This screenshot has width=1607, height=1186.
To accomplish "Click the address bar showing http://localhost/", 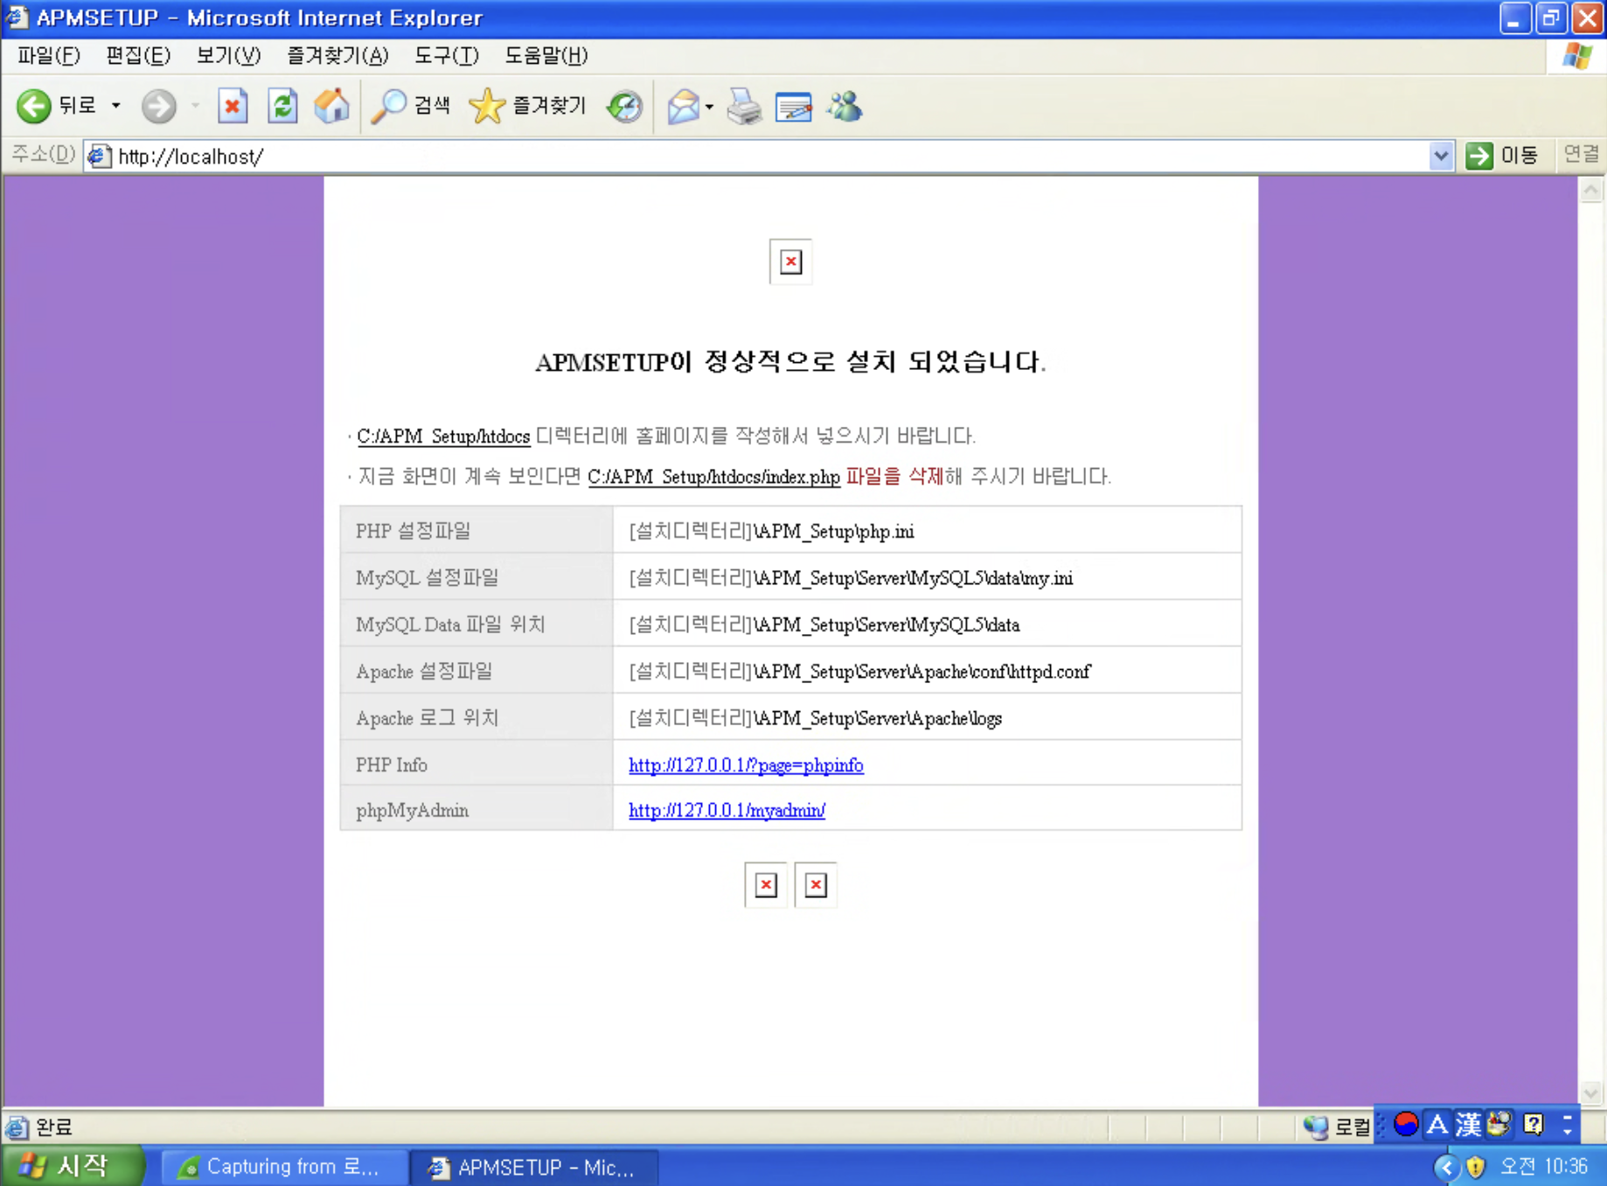I will (x=769, y=157).
